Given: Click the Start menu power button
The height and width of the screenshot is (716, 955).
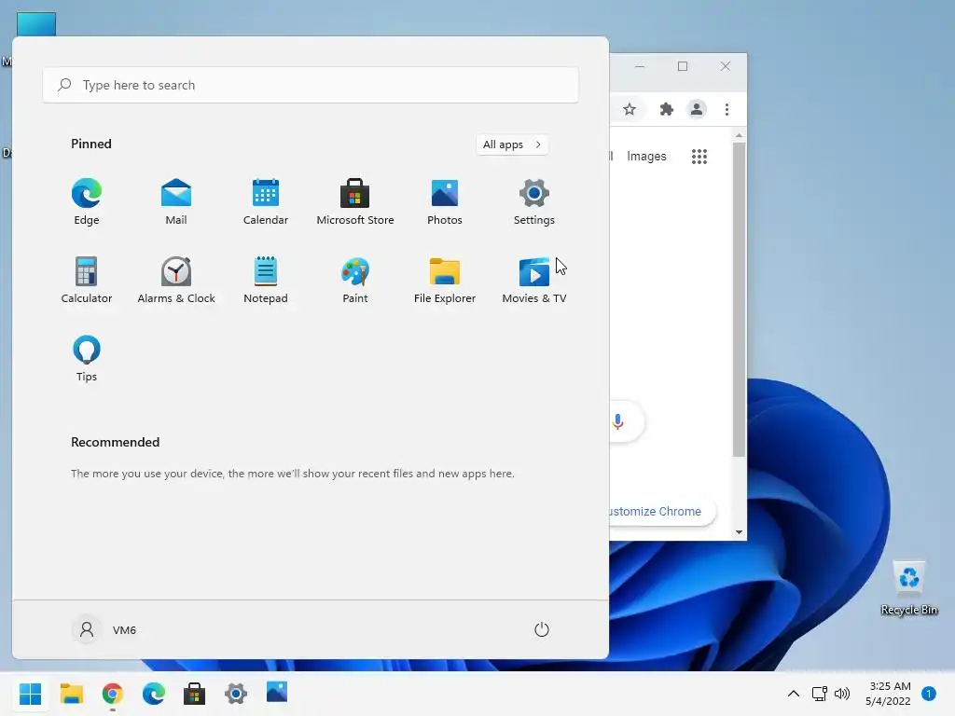Looking at the screenshot, I should tap(542, 629).
